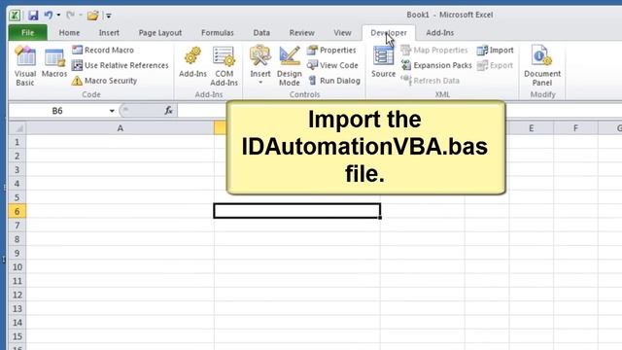Viewport: 622px width, 350px height.
Task: Select row 6 header
Action: tap(17, 212)
